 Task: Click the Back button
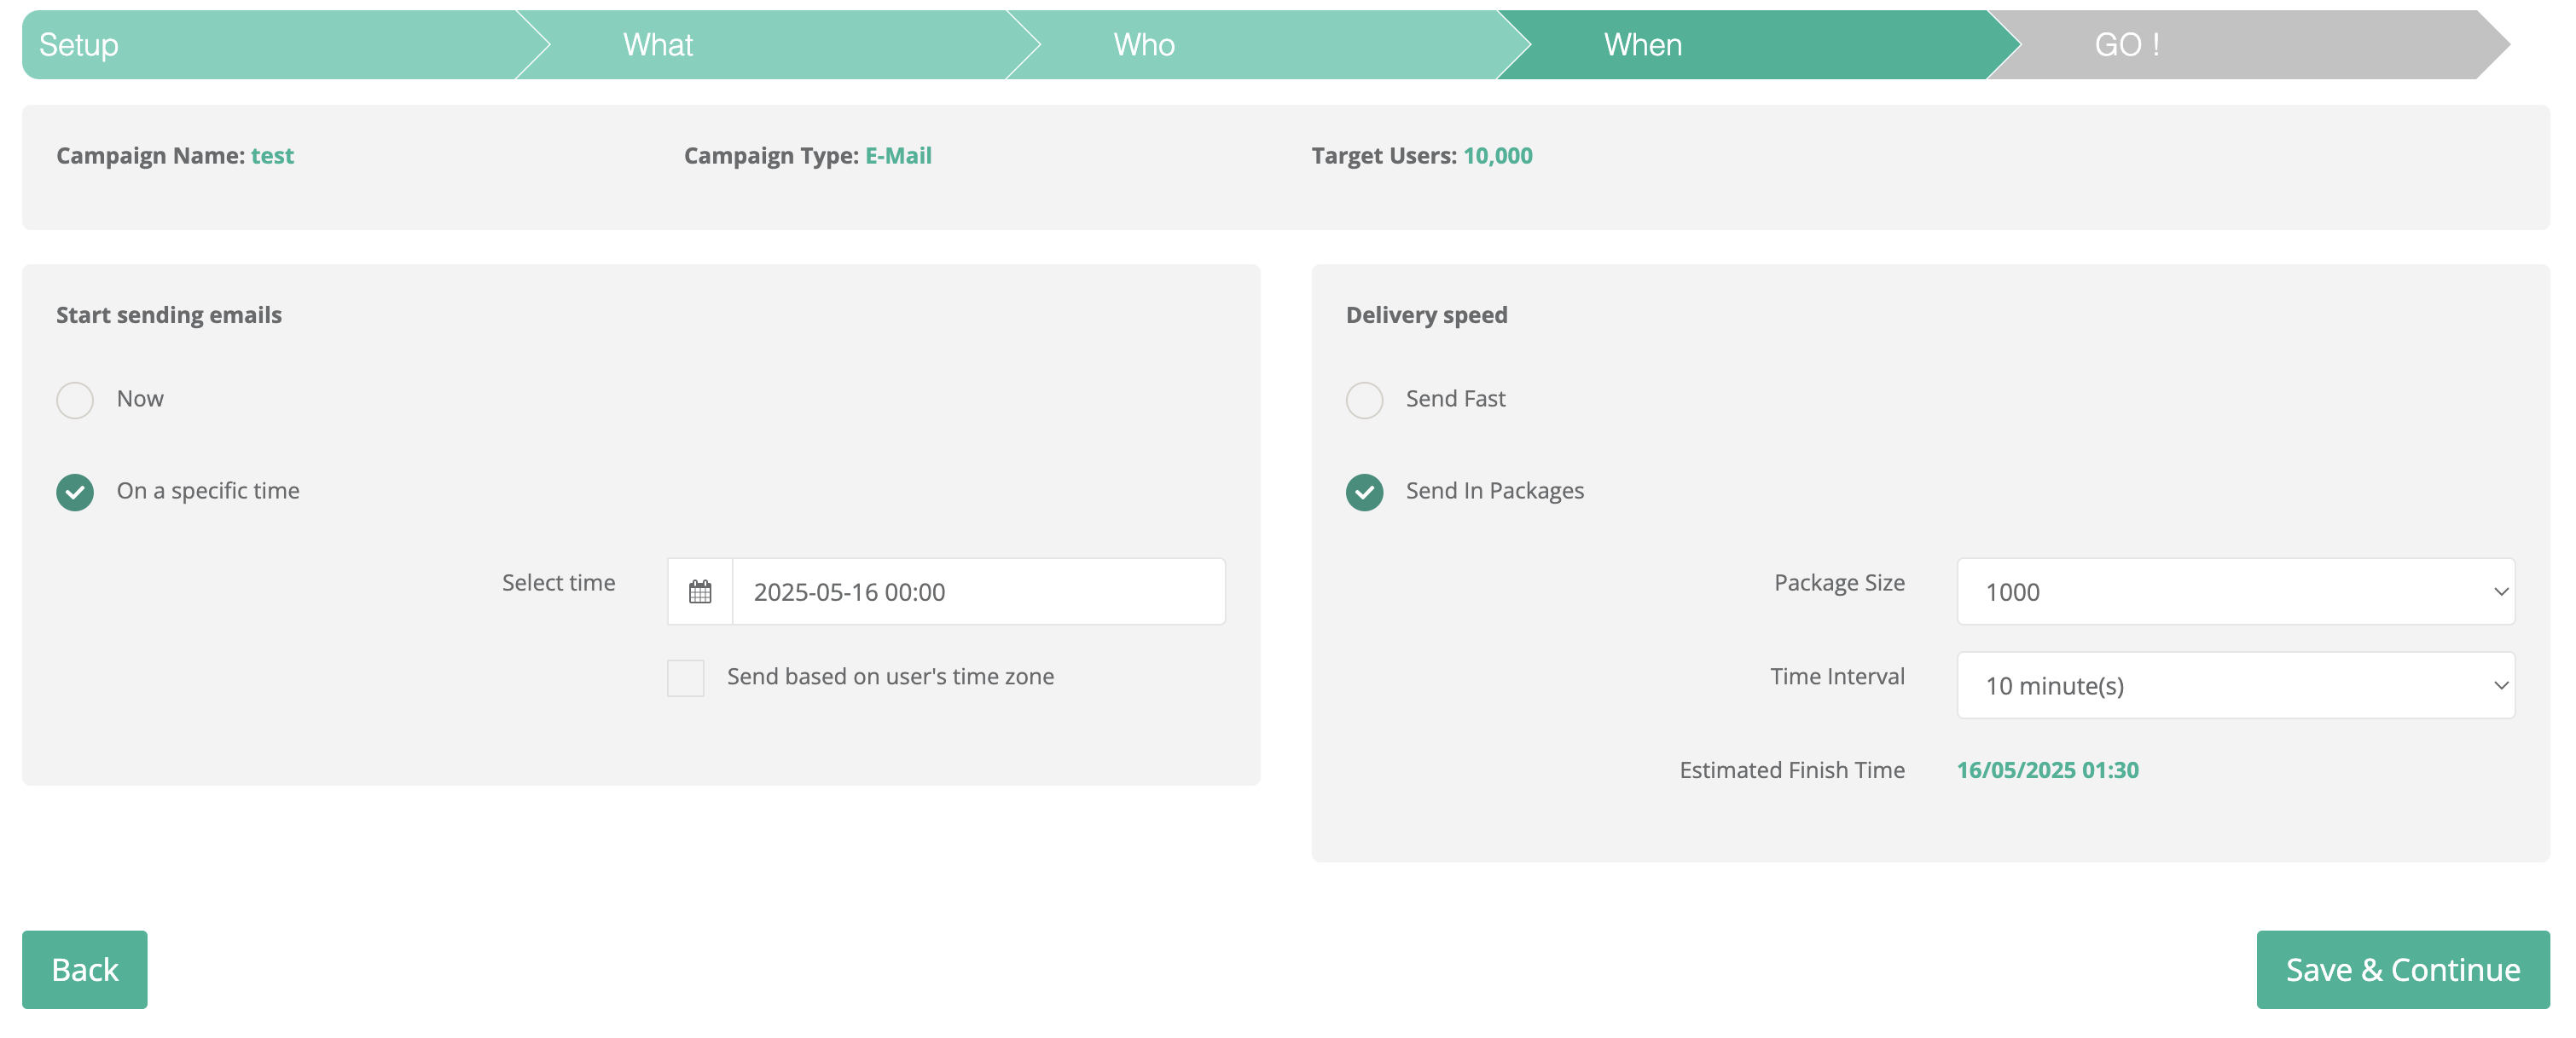coord(85,969)
